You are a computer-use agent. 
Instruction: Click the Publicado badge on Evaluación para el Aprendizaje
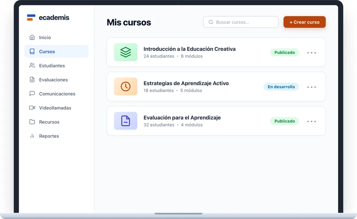(284, 121)
